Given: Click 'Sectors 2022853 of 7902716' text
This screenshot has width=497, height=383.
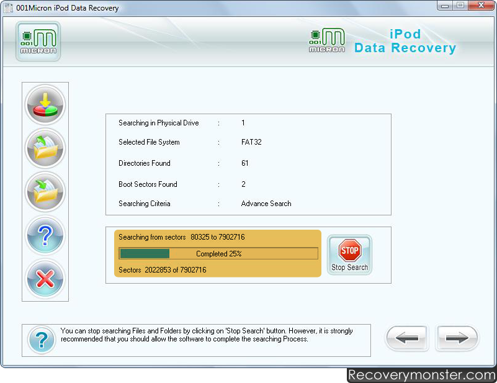Looking at the screenshot, I should coord(163,270).
